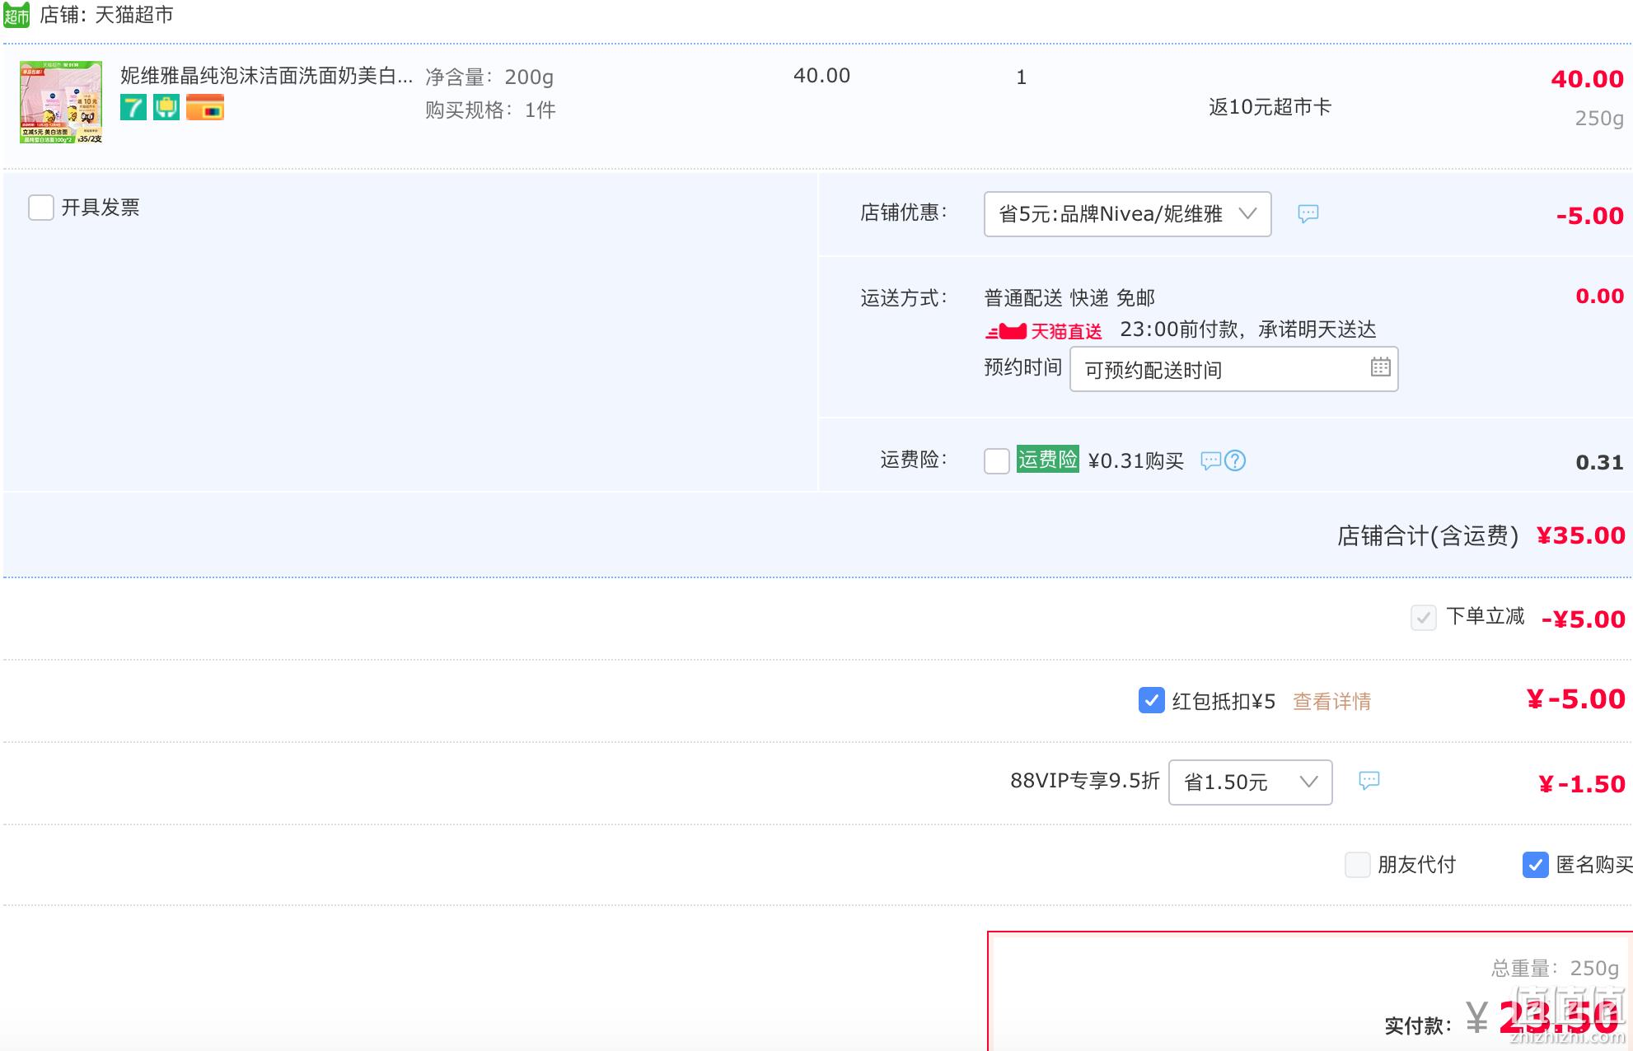The width and height of the screenshot is (1633, 1051).
Task: Click the 可预约配送时间 delivery time field
Action: pos(1233,369)
